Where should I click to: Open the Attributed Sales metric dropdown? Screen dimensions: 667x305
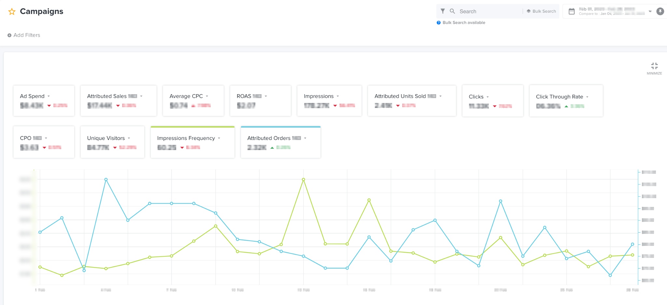141,96
